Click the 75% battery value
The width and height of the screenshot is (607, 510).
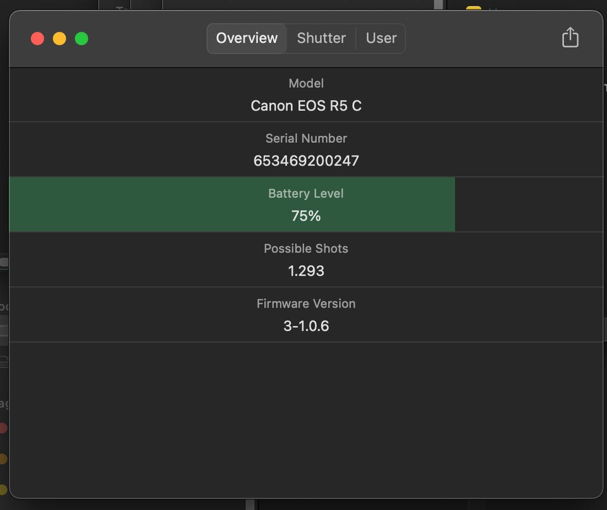pos(306,216)
